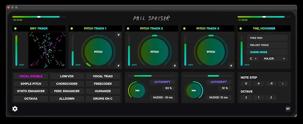
Task: Toggle Pitch Track 1 power indicator
Action: tap(72, 28)
